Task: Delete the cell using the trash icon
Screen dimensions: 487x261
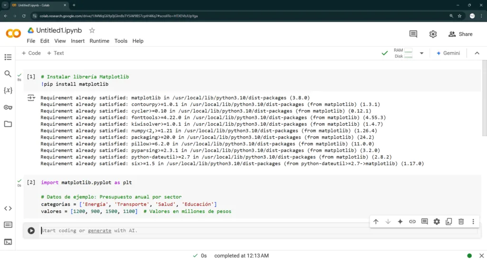Action: point(461,222)
